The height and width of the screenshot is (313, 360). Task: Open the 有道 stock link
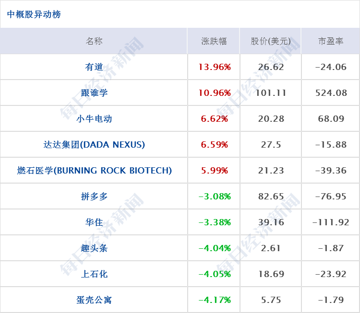click(94, 67)
